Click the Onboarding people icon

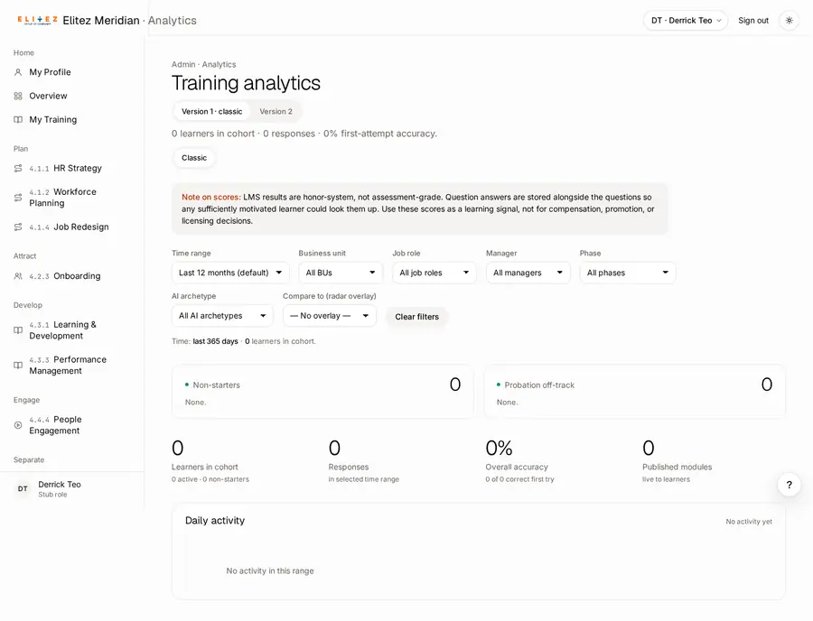[x=18, y=276]
